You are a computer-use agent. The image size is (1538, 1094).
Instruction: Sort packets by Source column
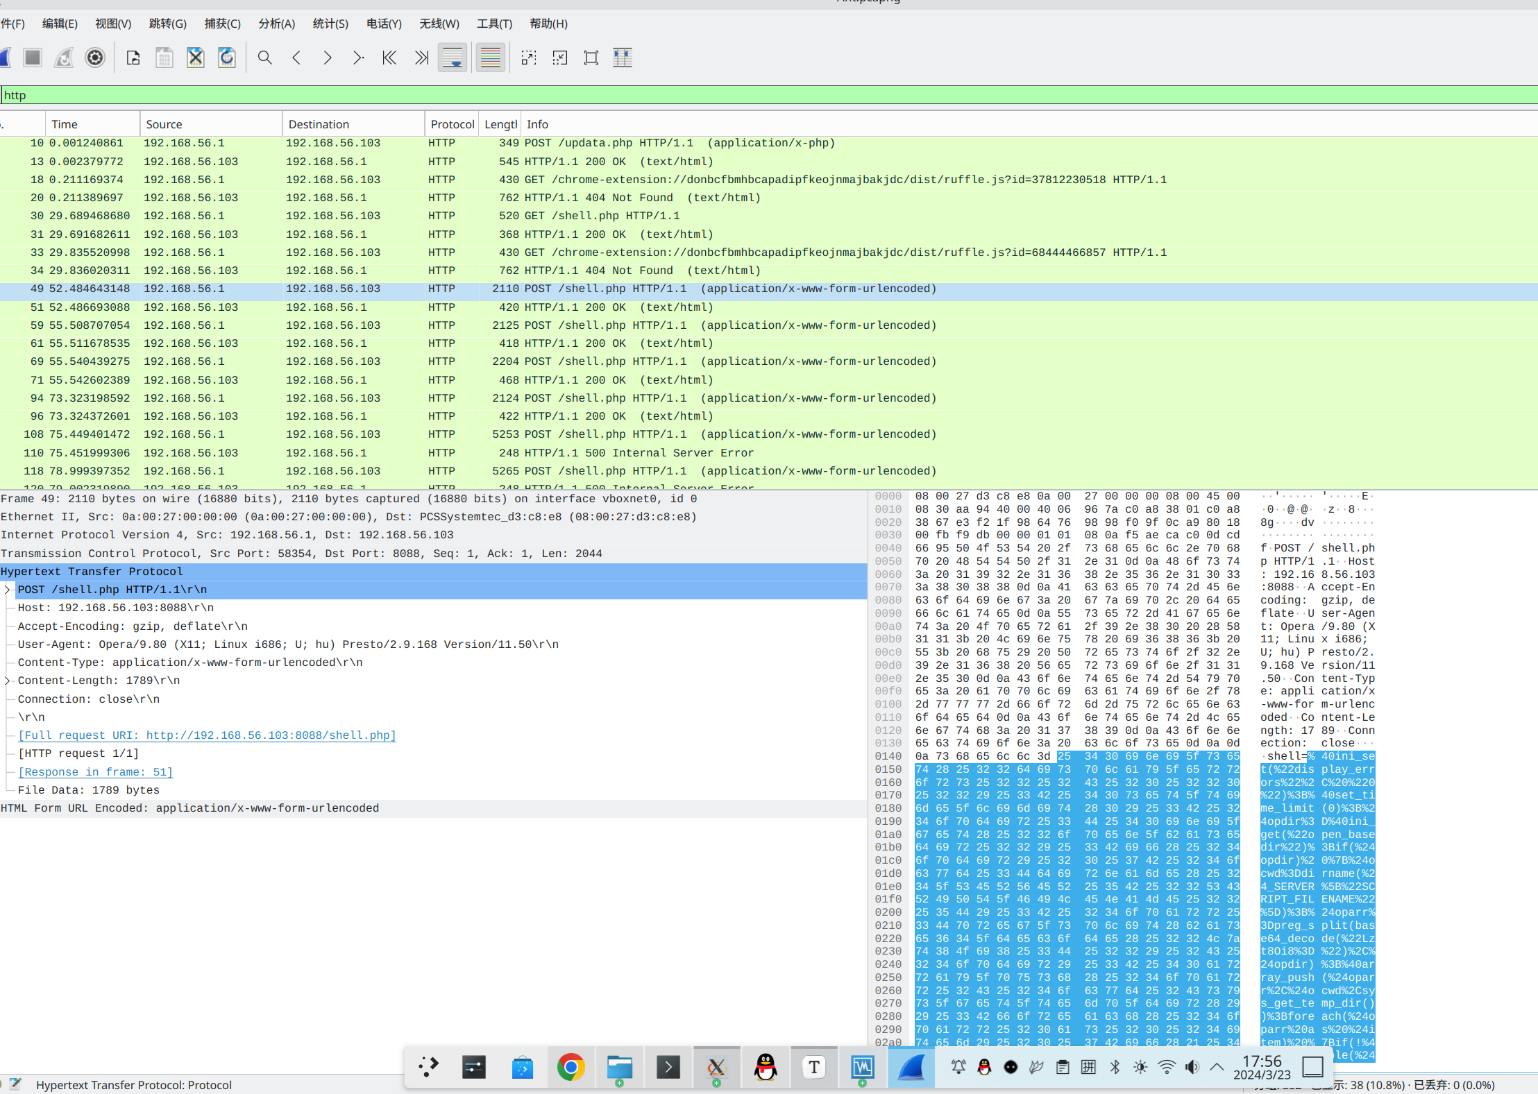[x=211, y=124]
